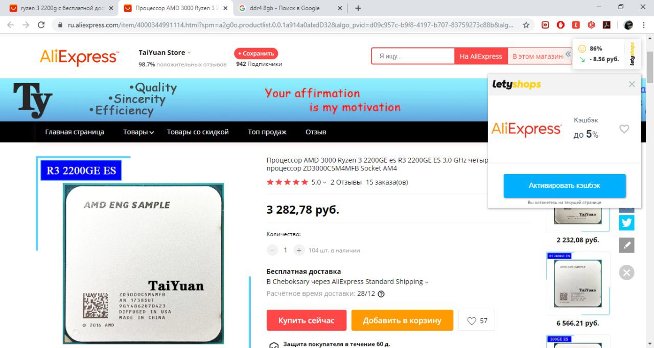Expand the shipping method dropdown
Screen dimensions: 654x348
[x=427, y=282]
